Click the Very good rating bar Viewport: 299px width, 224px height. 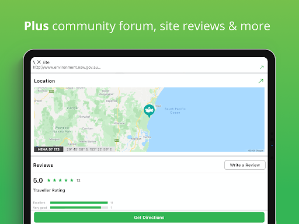[79, 208]
